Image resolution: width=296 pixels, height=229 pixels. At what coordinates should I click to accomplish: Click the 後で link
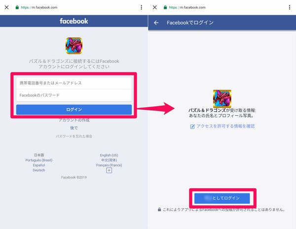[x=74, y=128]
